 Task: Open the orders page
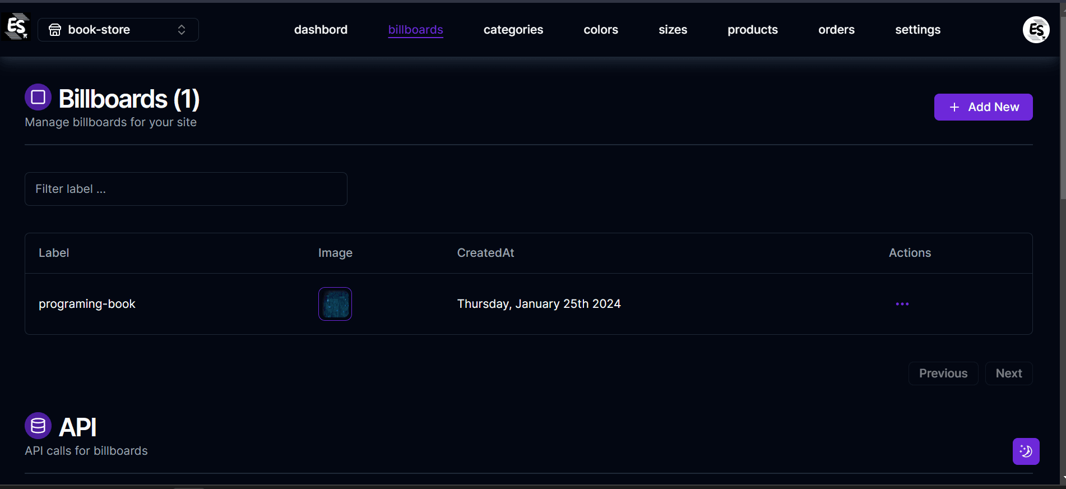coord(836,30)
